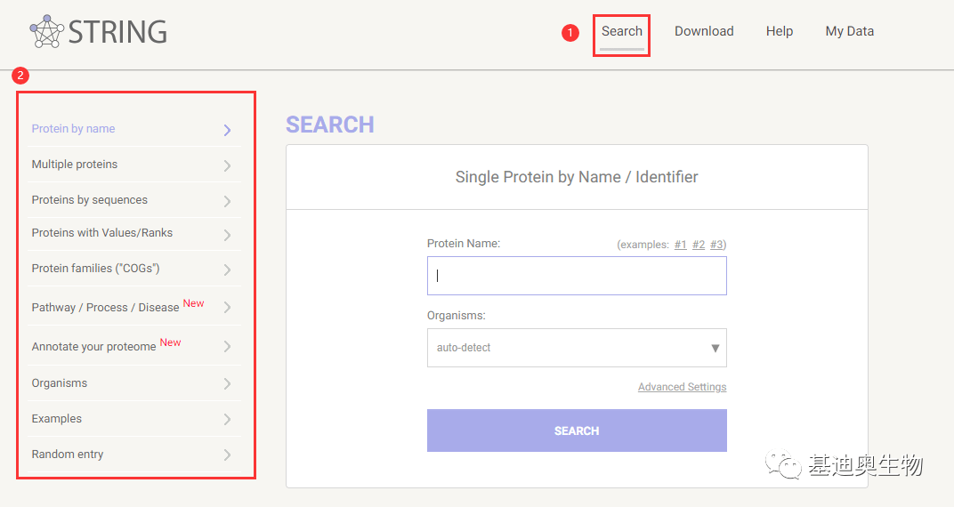The height and width of the screenshot is (507, 954).
Task: Open example #1 link
Action: [680, 245]
